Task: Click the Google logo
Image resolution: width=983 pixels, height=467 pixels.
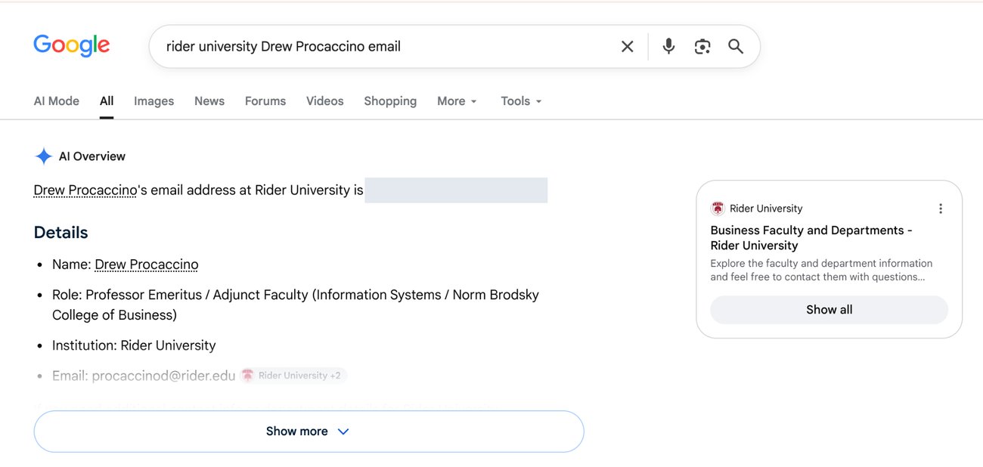Action: 72,45
